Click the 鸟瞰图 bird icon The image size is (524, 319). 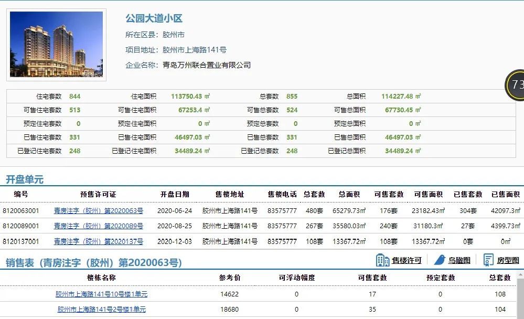coord(440,260)
